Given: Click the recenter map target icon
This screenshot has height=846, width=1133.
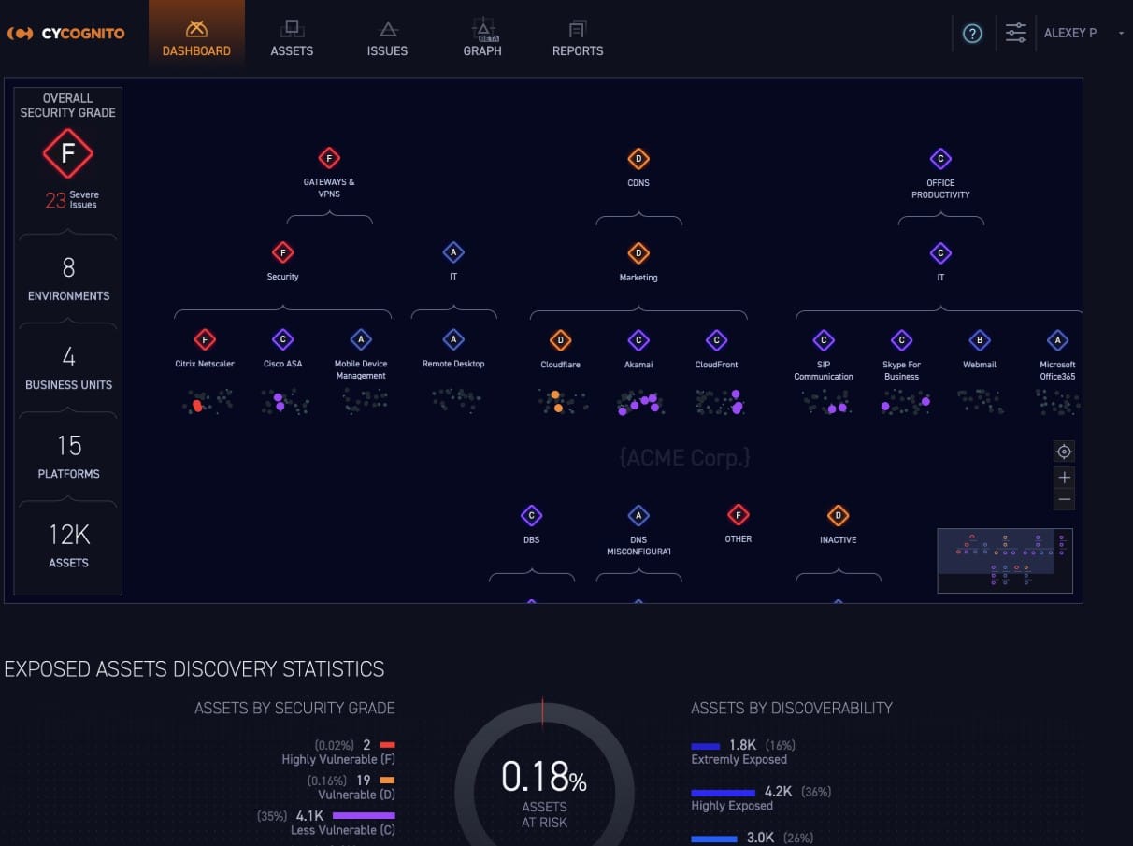Looking at the screenshot, I should coord(1064,452).
